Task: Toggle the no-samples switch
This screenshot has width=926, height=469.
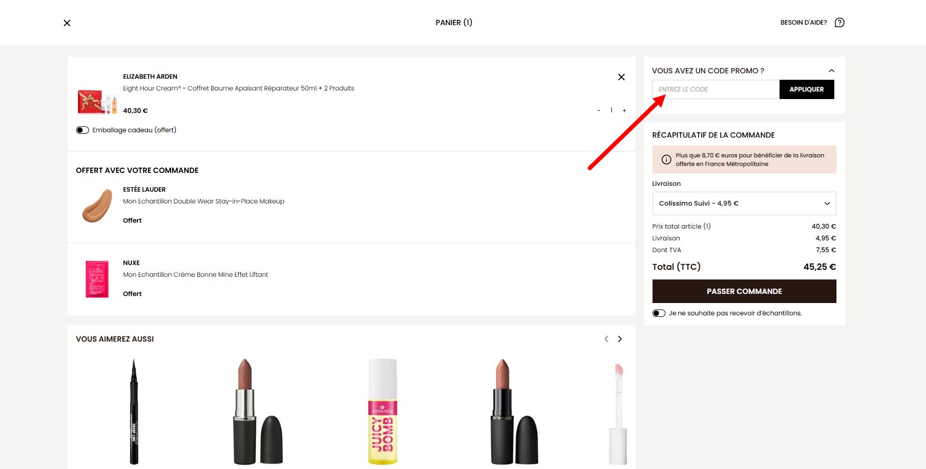Action: 659,313
